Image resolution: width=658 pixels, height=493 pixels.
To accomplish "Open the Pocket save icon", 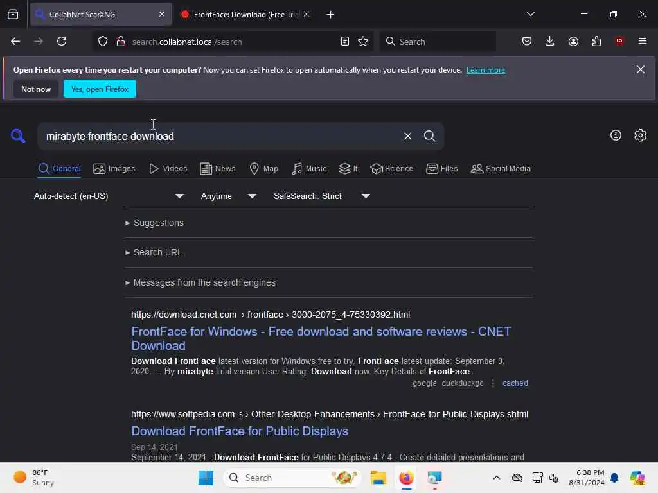I will point(527,41).
